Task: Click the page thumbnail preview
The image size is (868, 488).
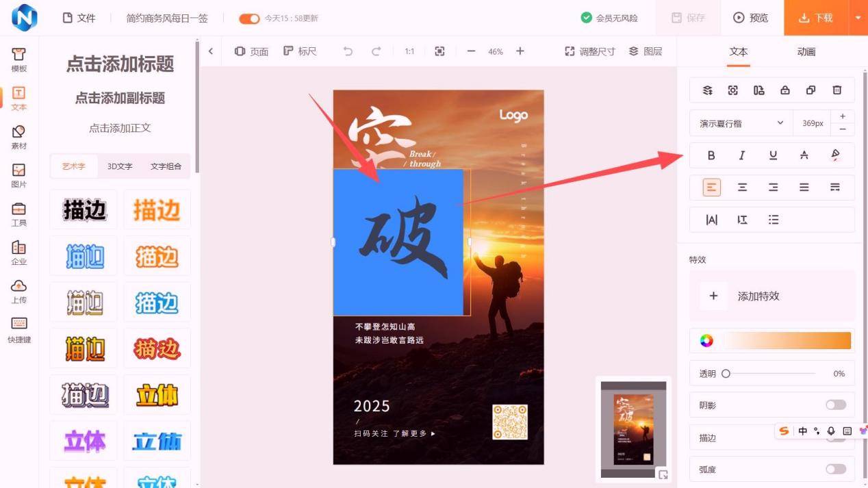Action: pos(633,429)
